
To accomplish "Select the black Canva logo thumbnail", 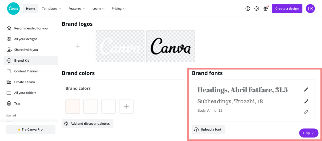I will click(171, 46).
